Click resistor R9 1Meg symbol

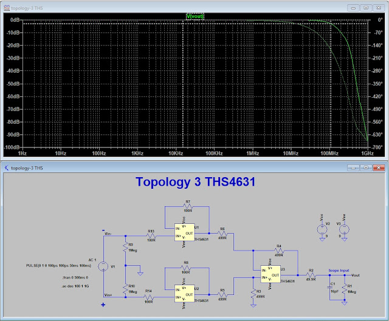(126, 247)
